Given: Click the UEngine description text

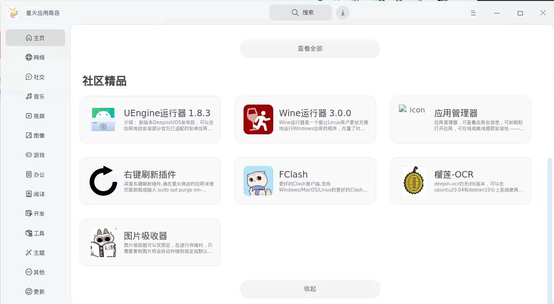Looking at the screenshot, I should (x=169, y=126).
